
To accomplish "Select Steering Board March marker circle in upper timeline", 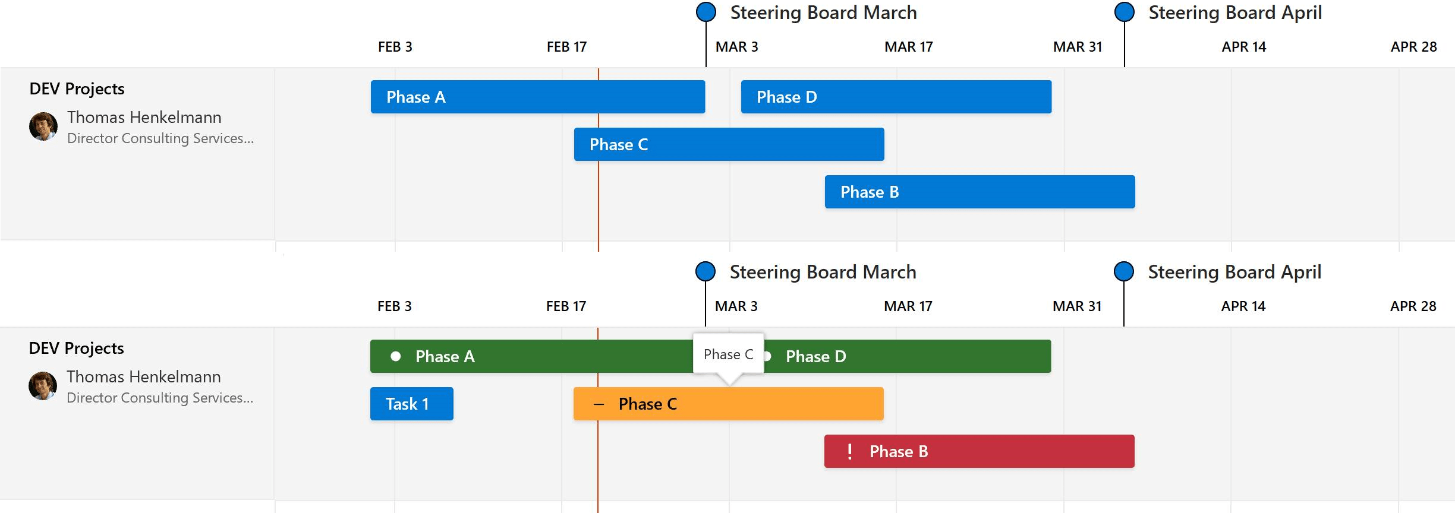I will 706,12.
